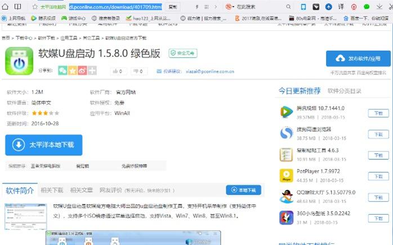The image size is (393, 245).
Task: Click the 腾讯视频 10.7.1441.0 app icon
Action: pyautogui.click(x=286, y=112)
